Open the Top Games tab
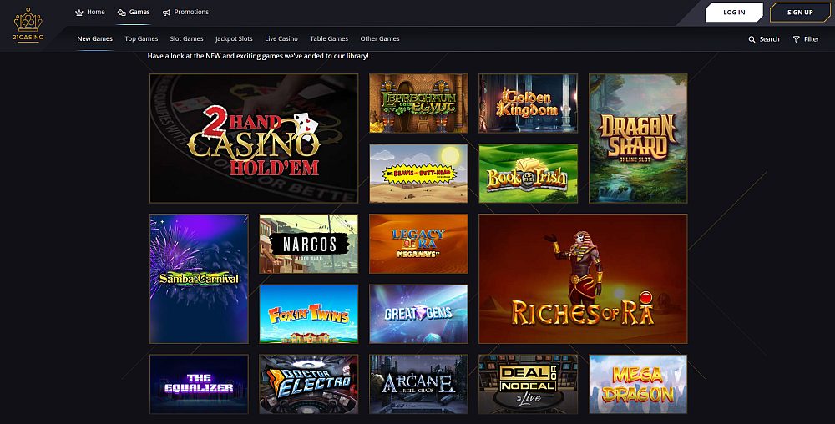The width and height of the screenshot is (835, 424). coord(141,39)
